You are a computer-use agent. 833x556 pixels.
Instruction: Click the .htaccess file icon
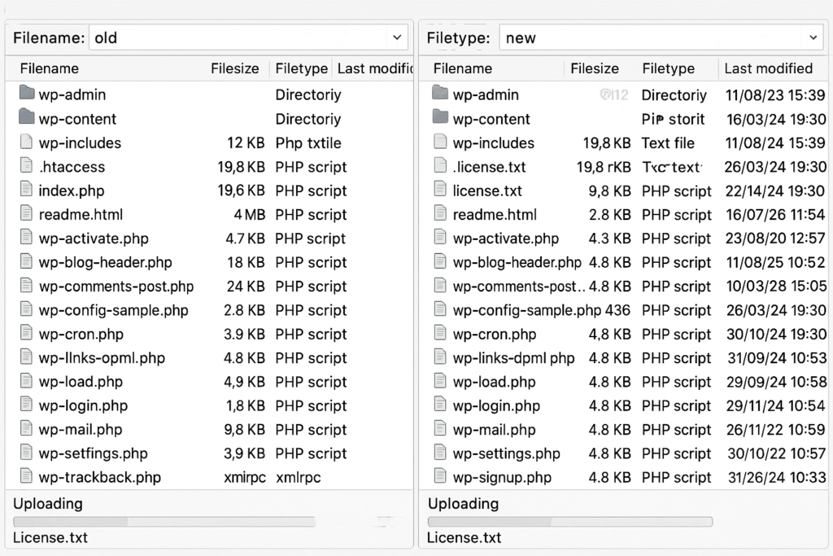(26, 165)
